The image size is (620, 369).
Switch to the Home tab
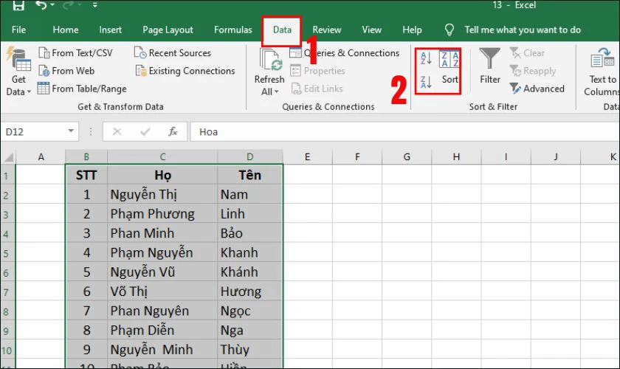(65, 30)
